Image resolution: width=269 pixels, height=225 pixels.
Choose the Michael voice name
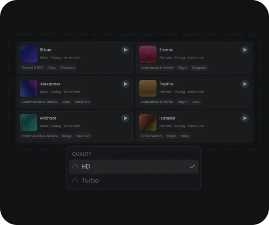point(48,118)
